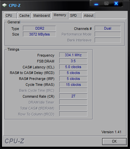Viewport: 130px width, 149px height.
Task: Click the Dual channels field
Action: click(108, 28)
